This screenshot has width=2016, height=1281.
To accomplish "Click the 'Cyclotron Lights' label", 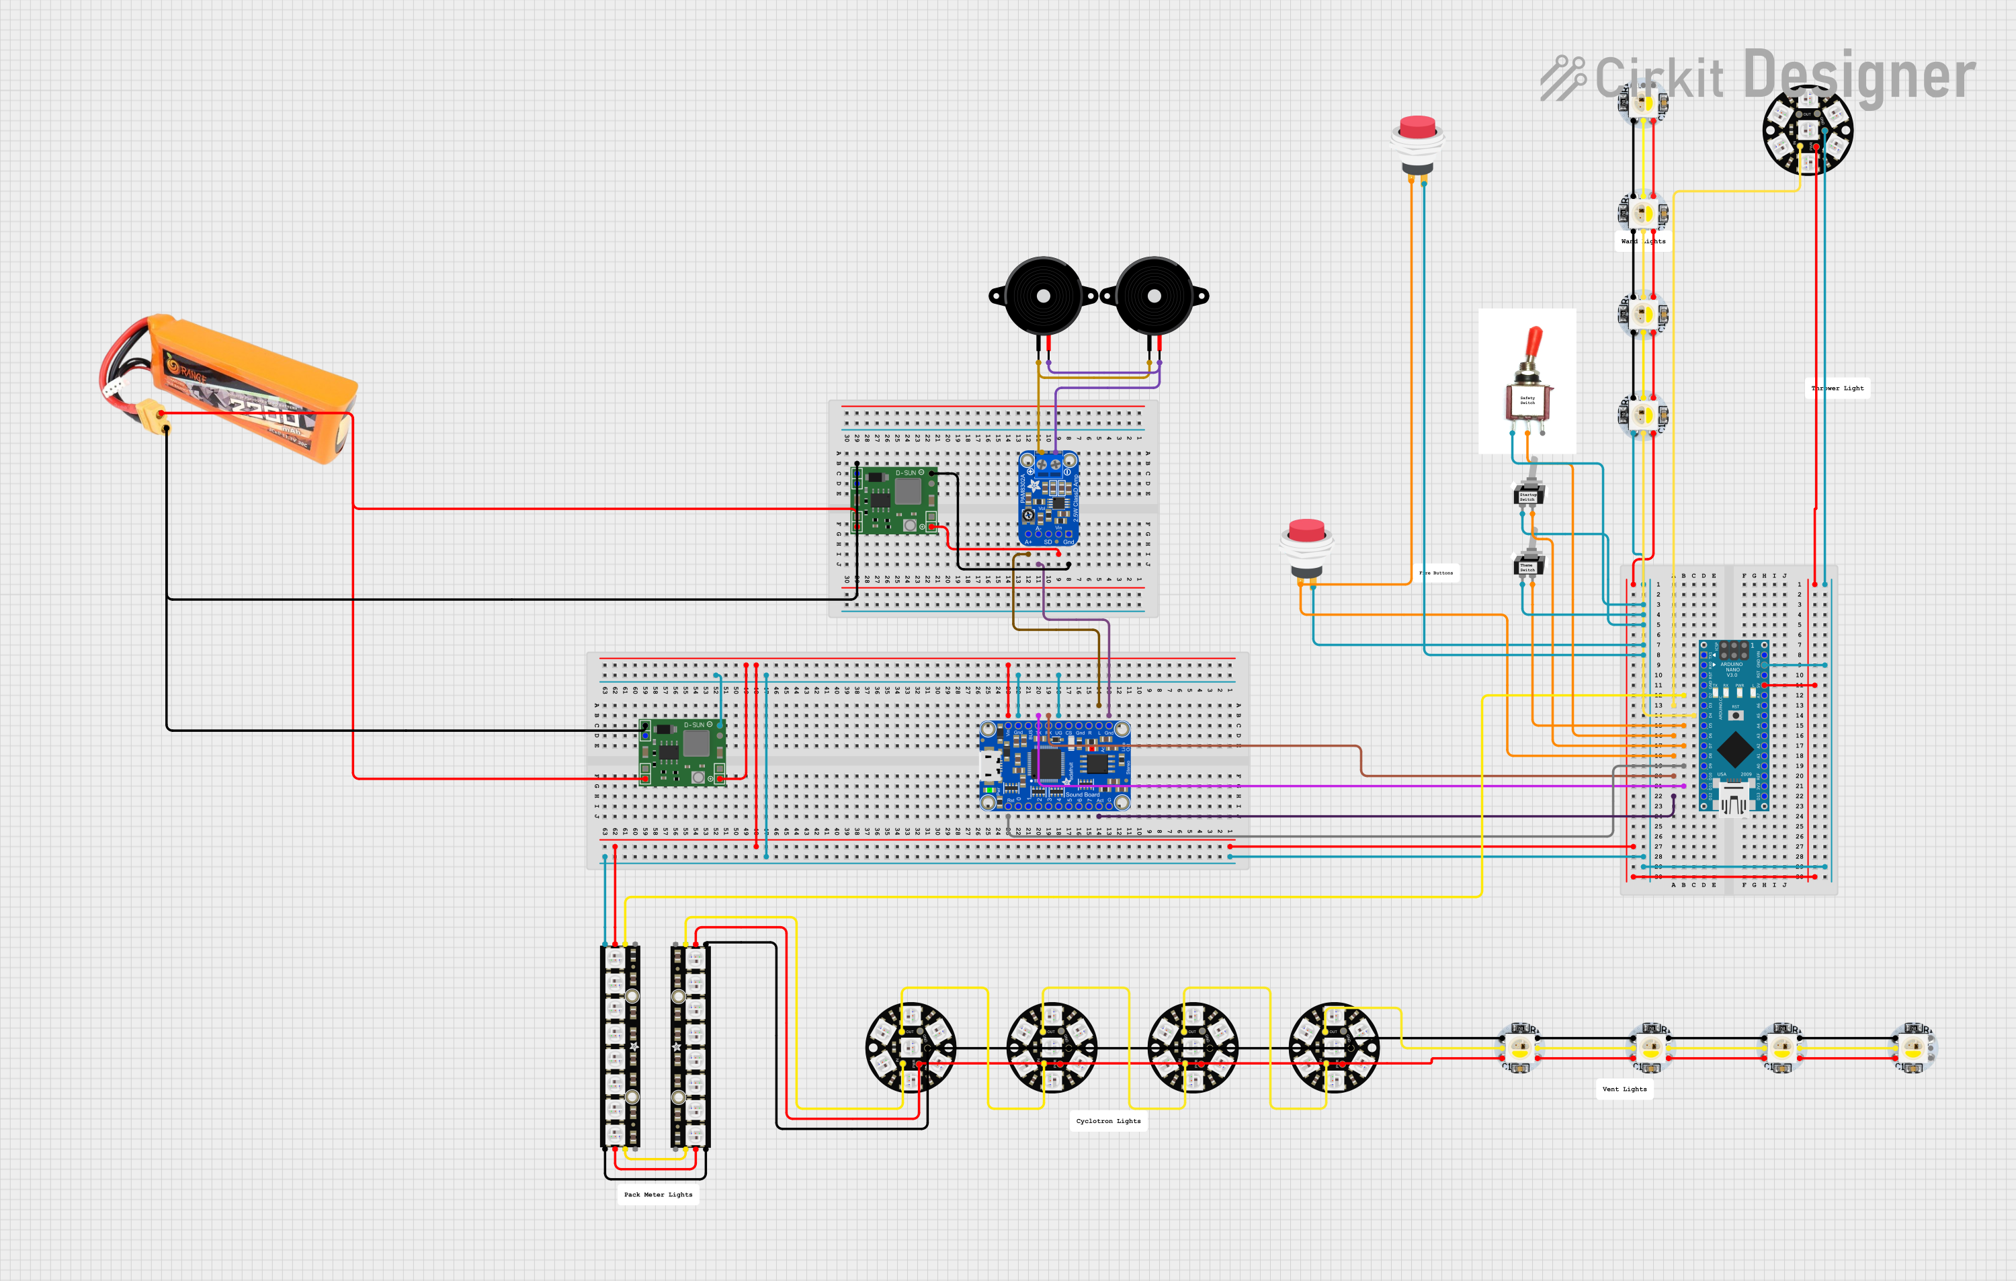I will (x=1109, y=1121).
